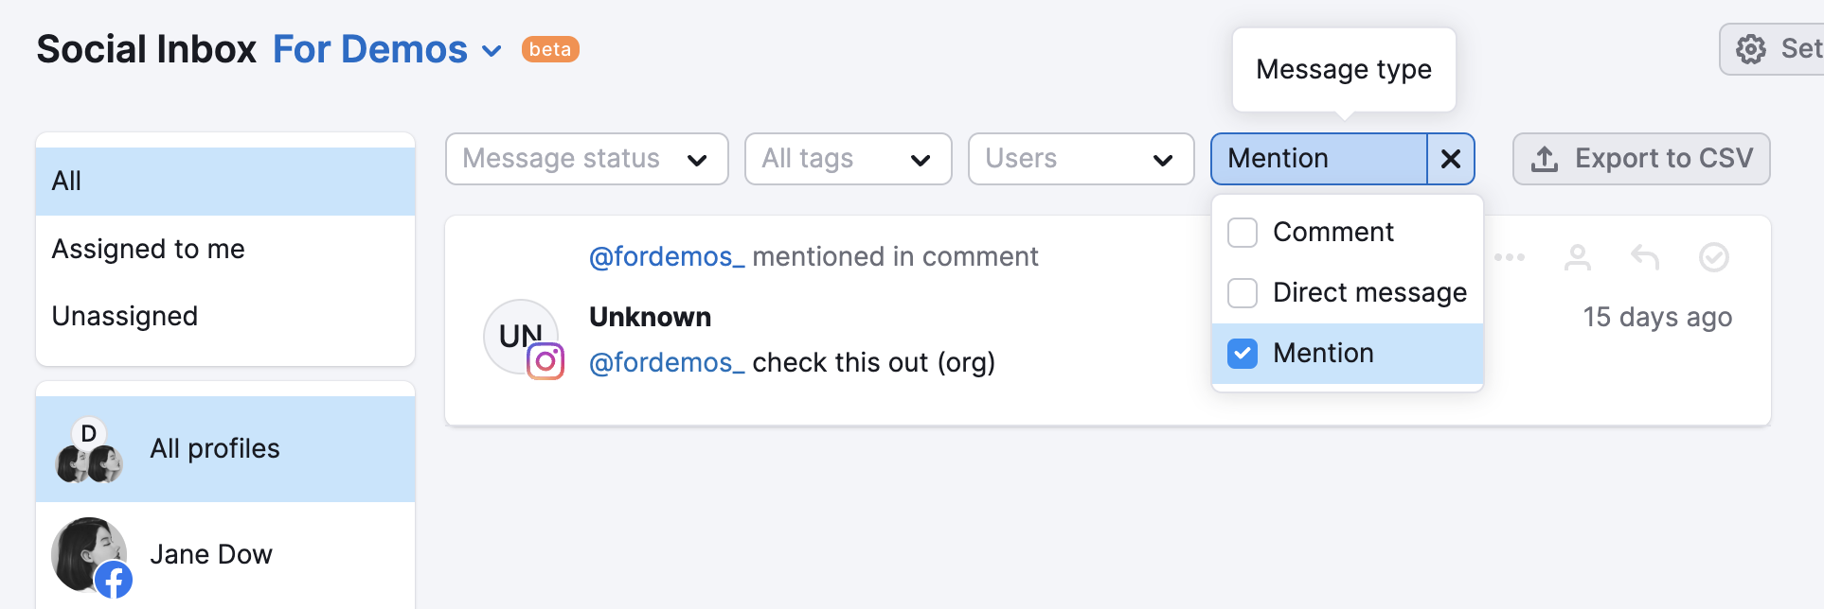Click the Instagram badge on Unknown's avatar

[x=547, y=360]
